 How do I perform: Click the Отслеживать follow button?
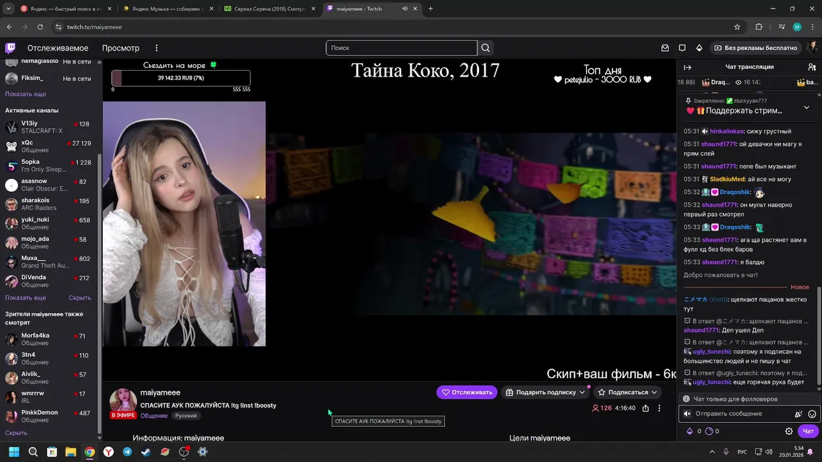(x=467, y=392)
